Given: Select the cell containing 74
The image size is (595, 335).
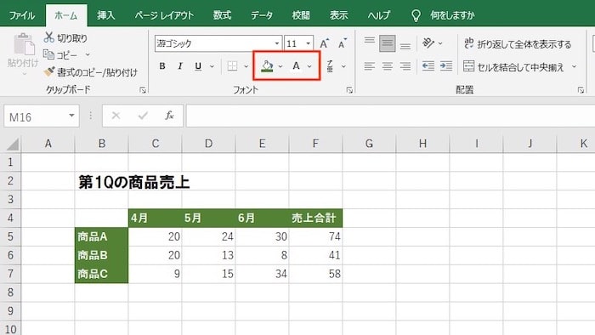Looking at the screenshot, I should 315,236.
